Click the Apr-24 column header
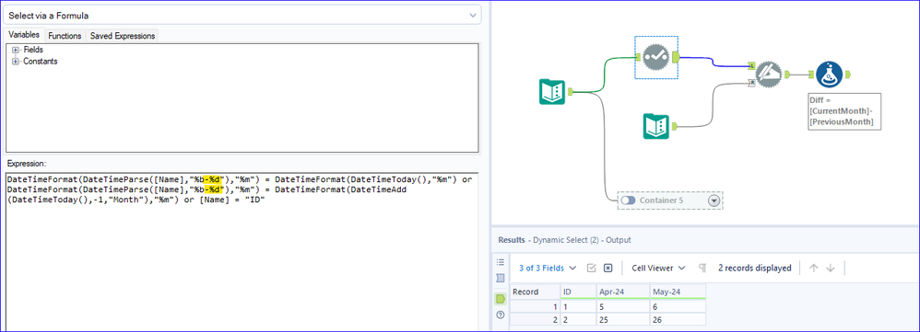920x332 pixels. coord(622,291)
